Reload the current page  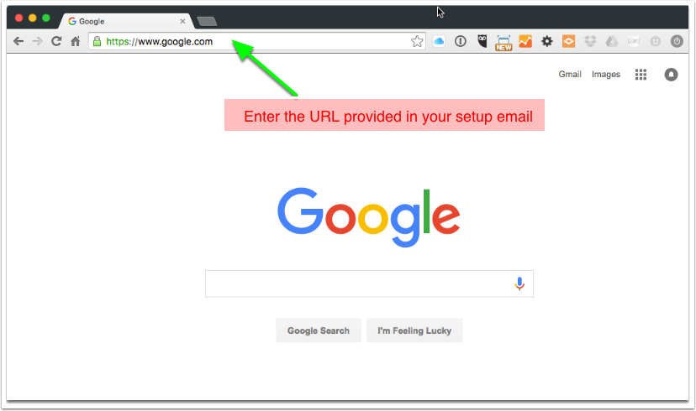(x=56, y=41)
